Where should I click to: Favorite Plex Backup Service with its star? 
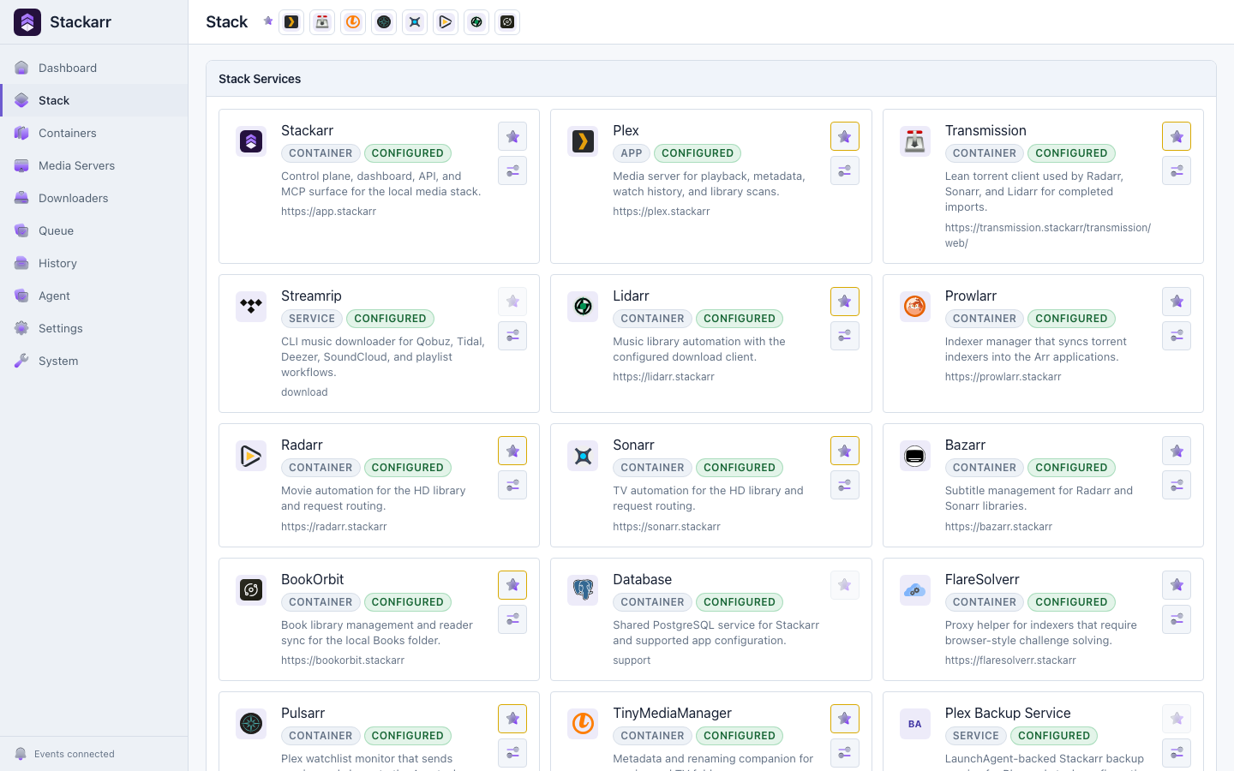(x=1177, y=719)
